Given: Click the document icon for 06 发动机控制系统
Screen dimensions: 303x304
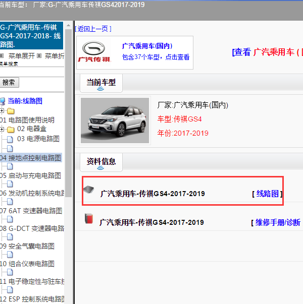Looking at the screenshot, I should [10, 184].
